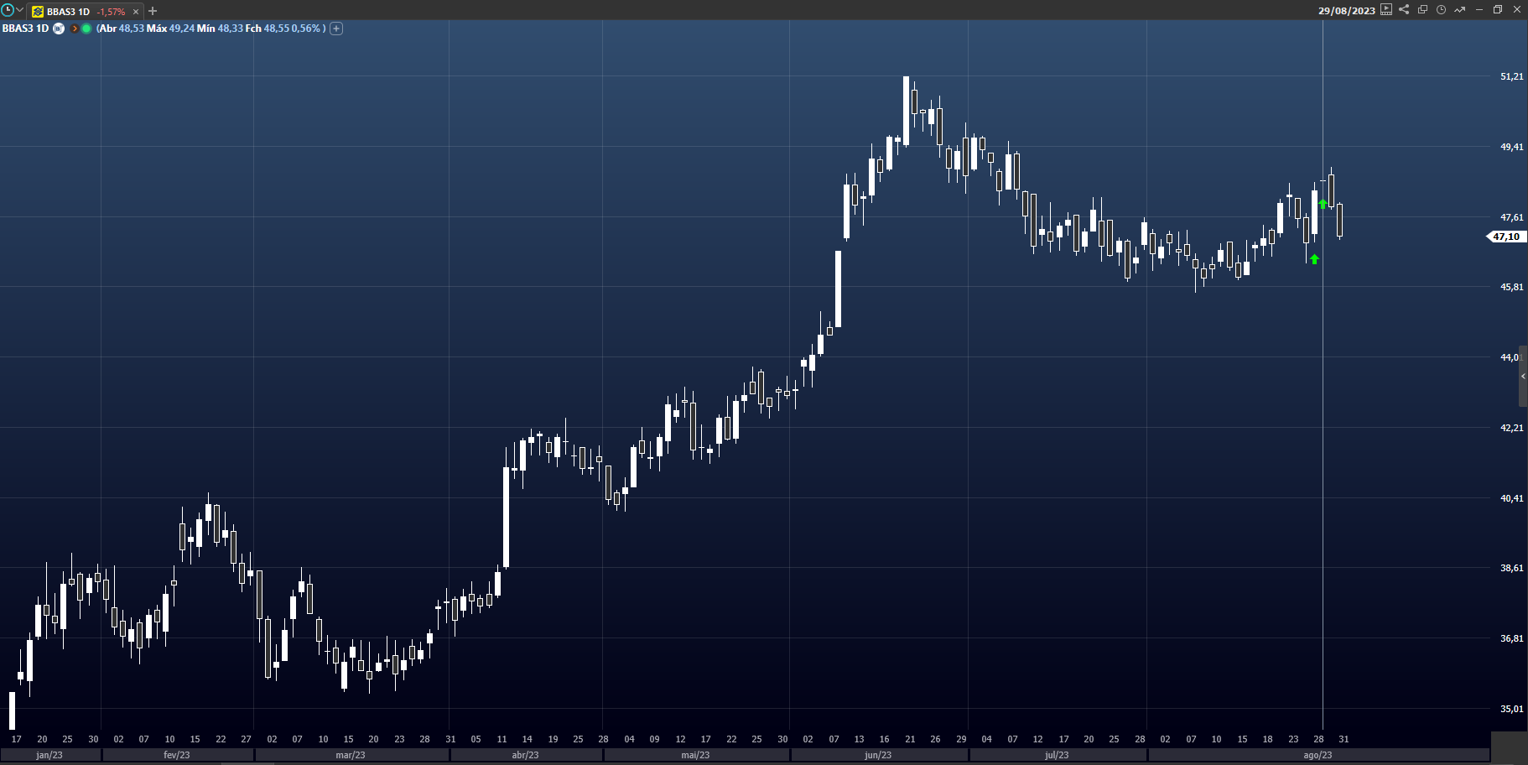Viewport: 1528px width, 765px height.
Task: Open the dropdown arrow beside the clock icon
Action: [x=19, y=10]
